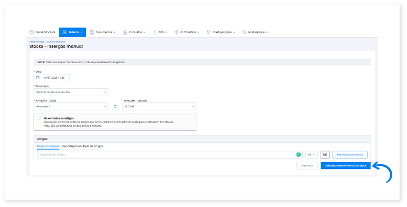
Task: Open the POS menu
Action: tap(160, 32)
